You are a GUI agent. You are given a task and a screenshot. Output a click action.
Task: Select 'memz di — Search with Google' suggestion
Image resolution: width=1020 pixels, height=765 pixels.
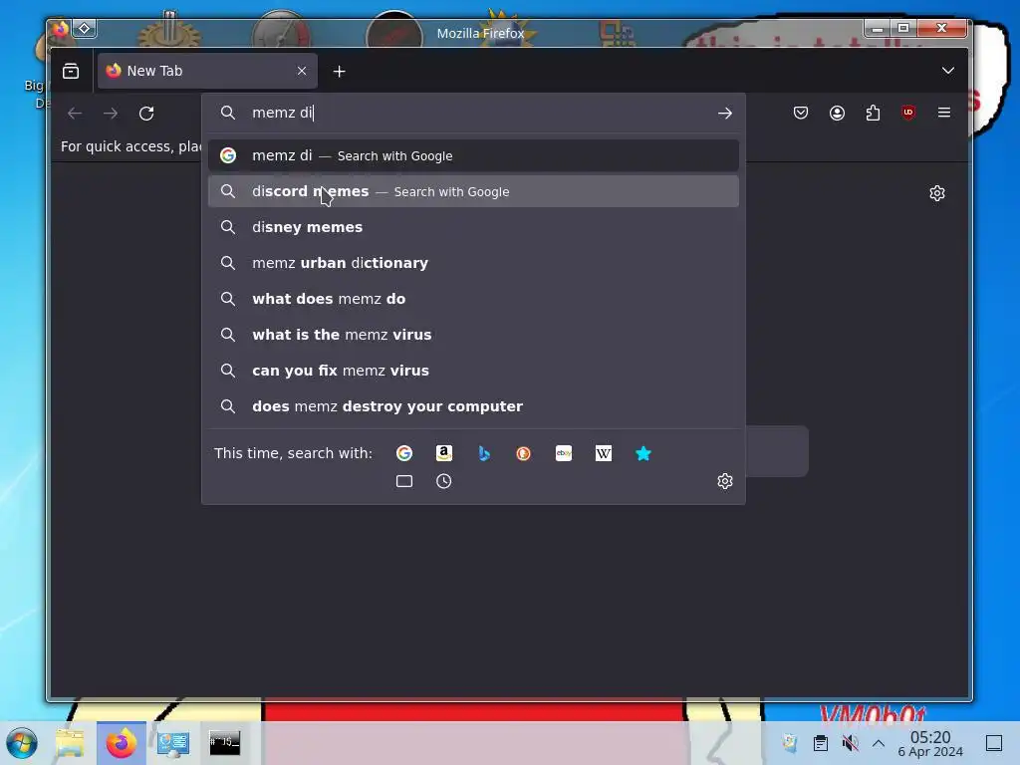[x=473, y=155]
